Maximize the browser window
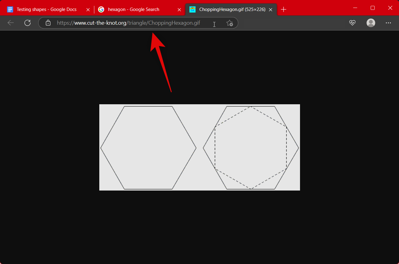Screen dimensions: 399x264 tap(373, 8)
